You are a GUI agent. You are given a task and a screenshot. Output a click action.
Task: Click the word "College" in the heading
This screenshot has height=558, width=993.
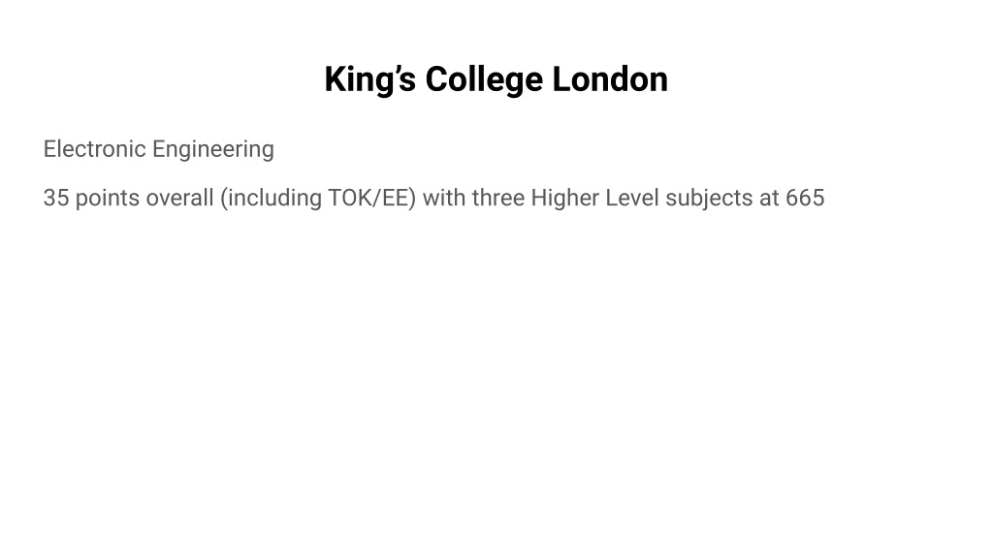point(484,80)
